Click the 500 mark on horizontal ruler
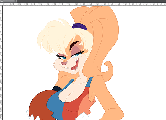166x120 pixels. tap(40, 4)
